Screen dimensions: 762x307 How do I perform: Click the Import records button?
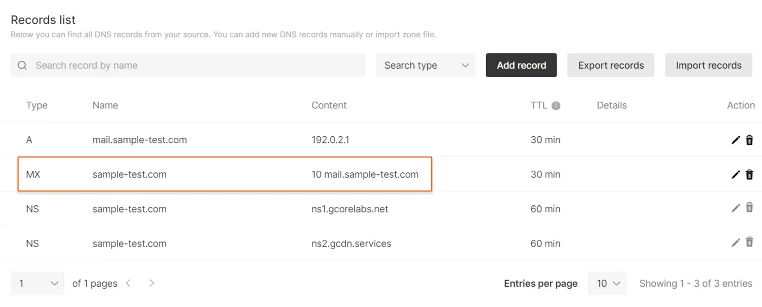tap(708, 65)
